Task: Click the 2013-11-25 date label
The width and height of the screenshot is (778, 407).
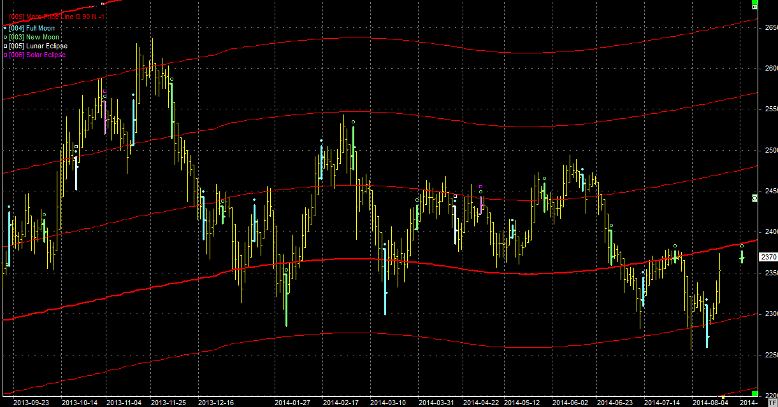Action: 169,403
